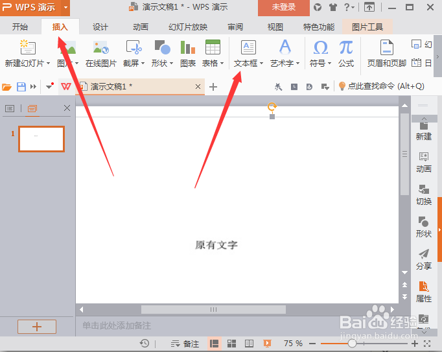
Task: Select slide 1 thumbnail
Action: pyautogui.click(x=41, y=139)
